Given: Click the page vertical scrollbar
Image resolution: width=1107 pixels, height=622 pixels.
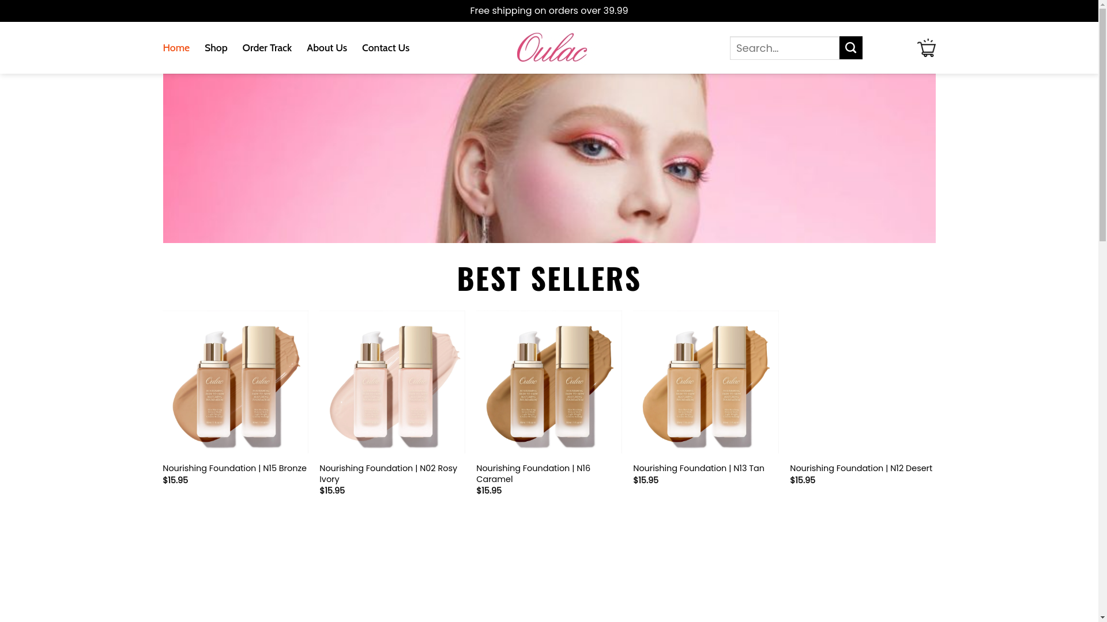Looking at the screenshot, I should [x=1102, y=311].
